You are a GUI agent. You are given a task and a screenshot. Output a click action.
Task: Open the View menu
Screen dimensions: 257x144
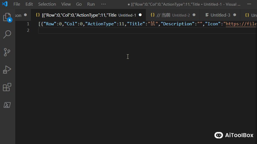66,4
